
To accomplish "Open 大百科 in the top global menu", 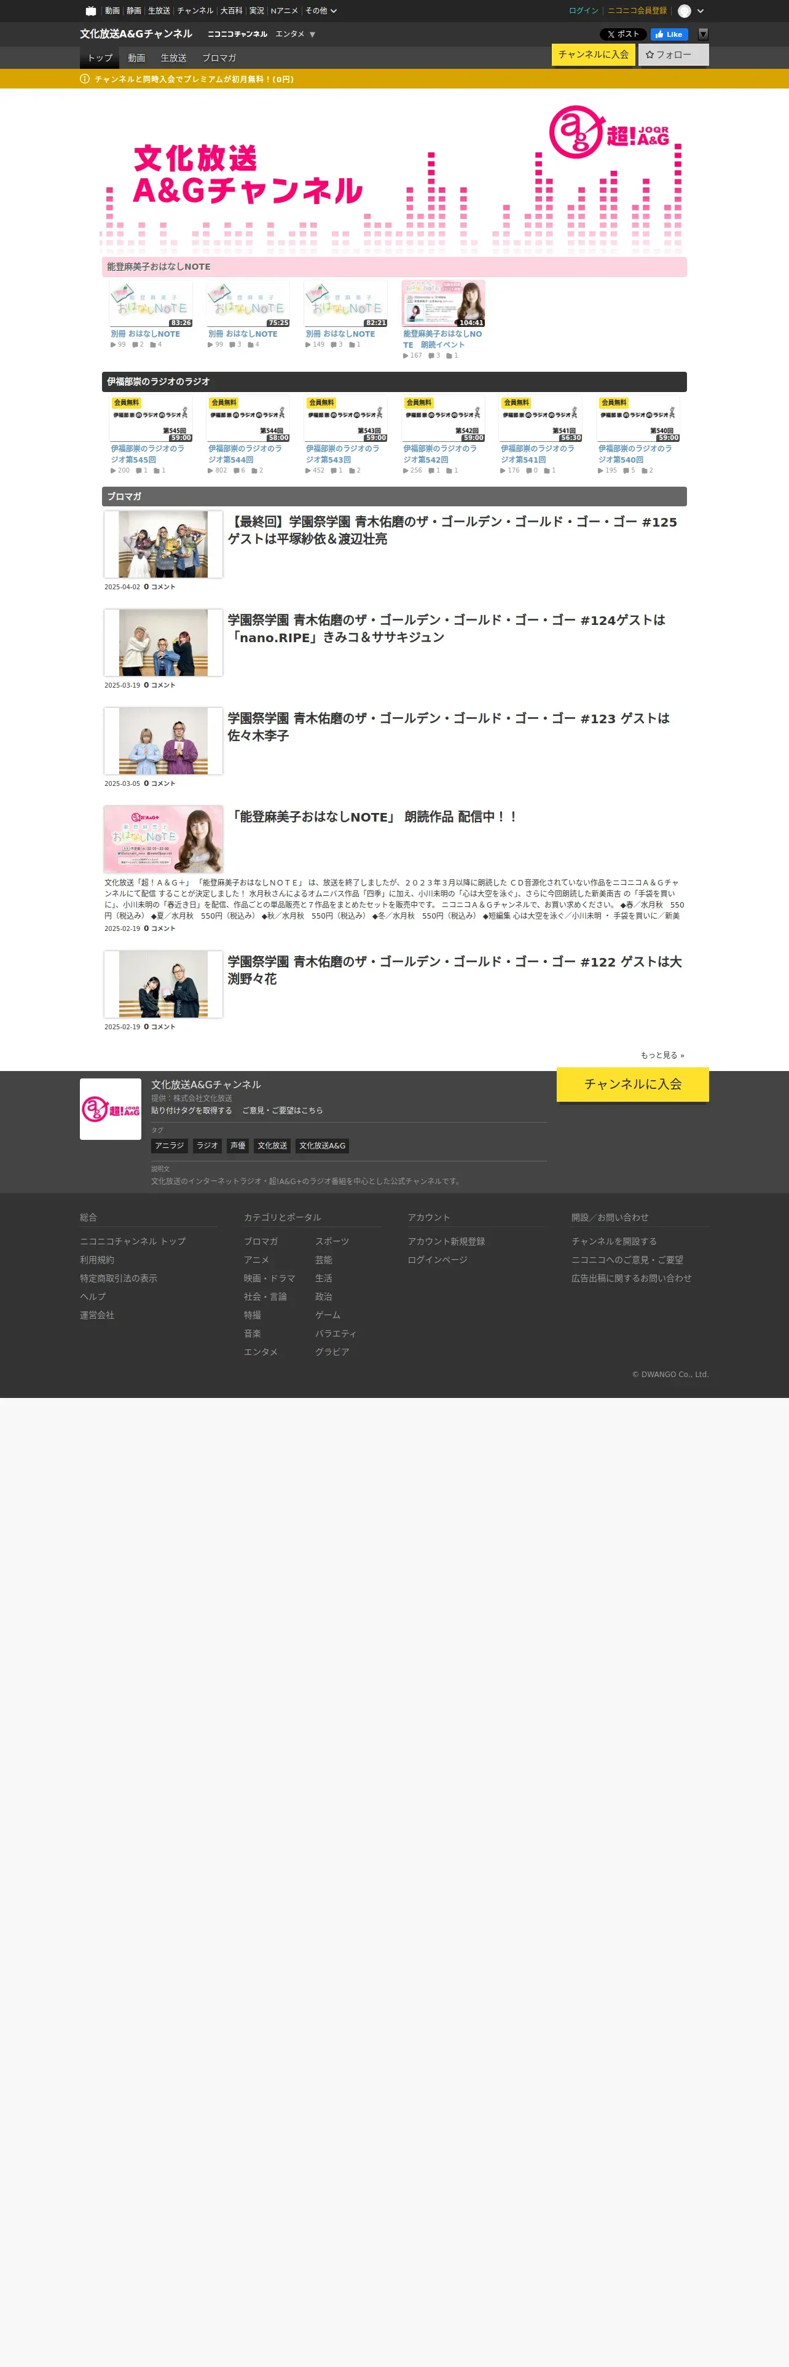I will coord(232,11).
